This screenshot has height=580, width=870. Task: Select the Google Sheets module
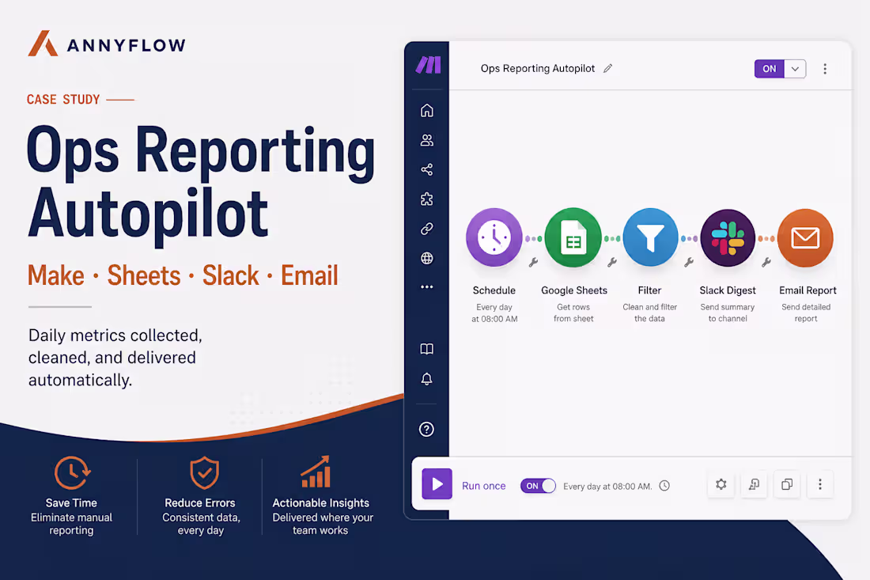[x=573, y=237]
